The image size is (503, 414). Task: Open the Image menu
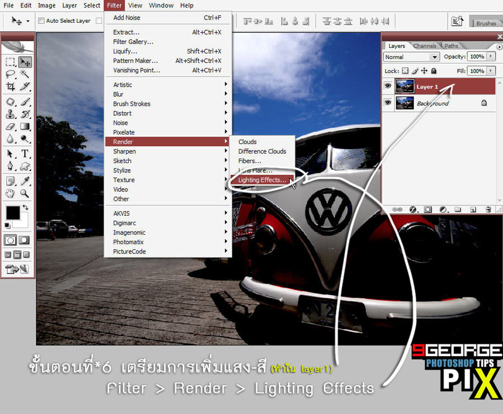click(47, 6)
